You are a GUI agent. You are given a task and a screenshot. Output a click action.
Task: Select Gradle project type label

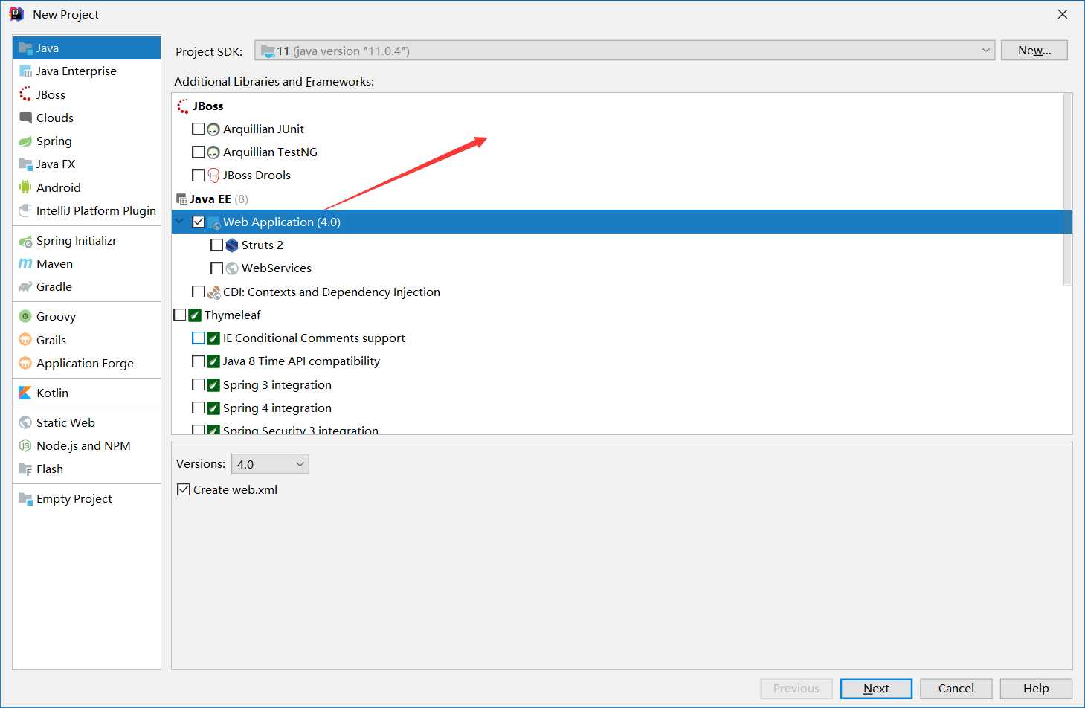(x=54, y=287)
